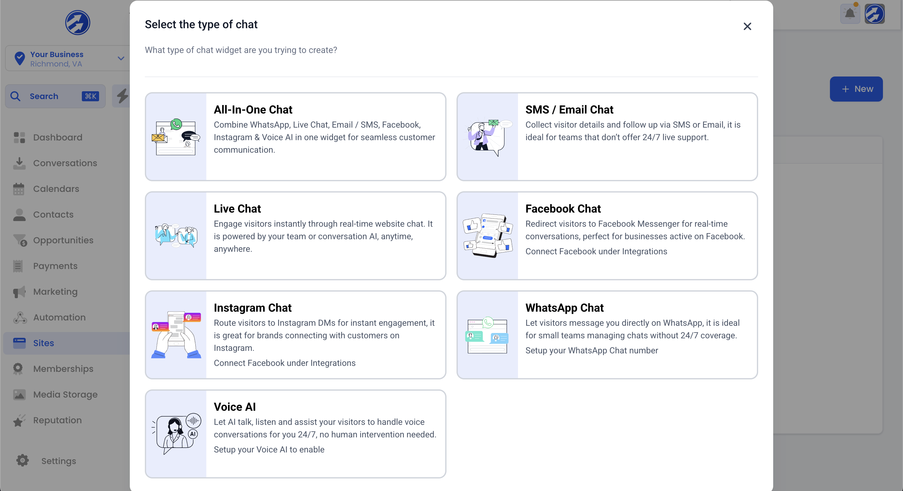Image resolution: width=903 pixels, height=491 pixels.
Task: Open the notification bell at top right
Action: click(850, 14)
